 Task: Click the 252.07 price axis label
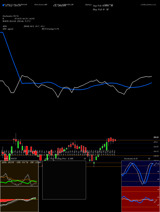click(x=156, y=147)
